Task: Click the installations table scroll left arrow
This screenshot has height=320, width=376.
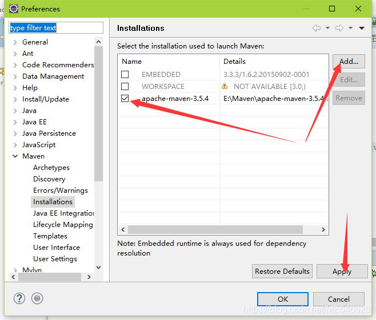Action: (x=123, y=230)
